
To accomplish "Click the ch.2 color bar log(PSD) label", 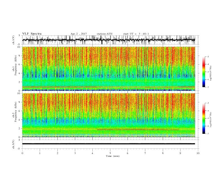I will click(211, 120).
